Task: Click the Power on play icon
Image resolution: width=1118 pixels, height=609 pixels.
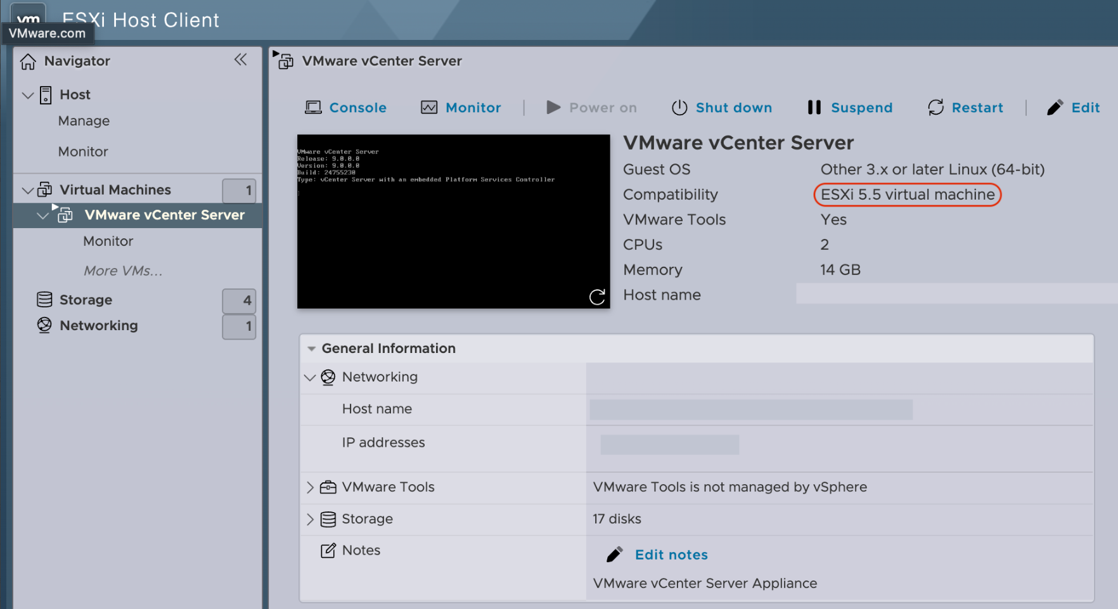Action: [x=553, y=108]
